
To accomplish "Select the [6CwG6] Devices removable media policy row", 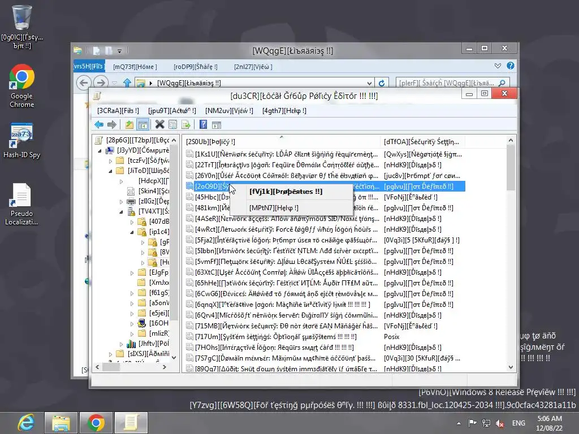I will pos(325,294).
